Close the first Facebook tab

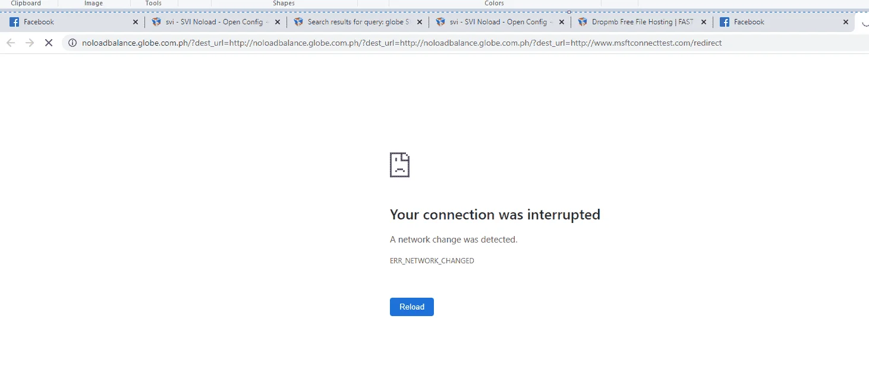coord(135,22)
